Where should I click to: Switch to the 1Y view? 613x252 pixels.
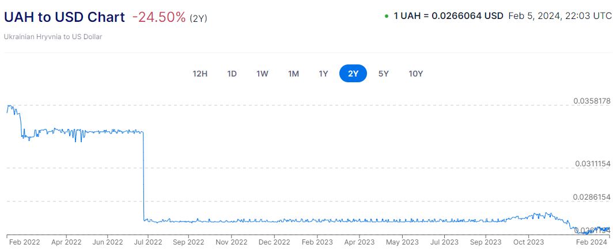coord(323,74)
